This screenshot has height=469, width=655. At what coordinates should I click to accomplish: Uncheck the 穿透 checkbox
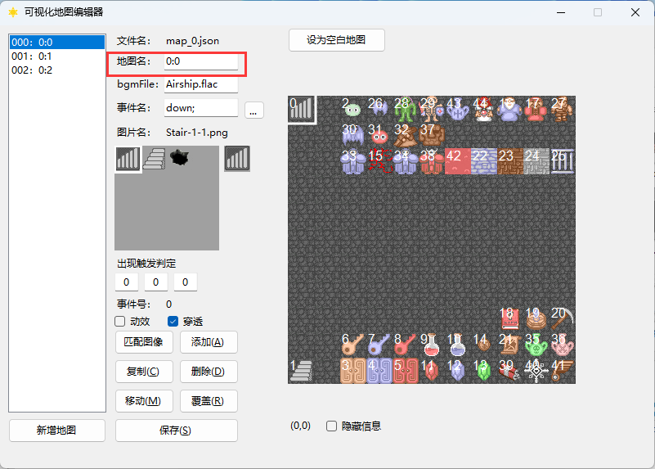click(x=173, y=321)
